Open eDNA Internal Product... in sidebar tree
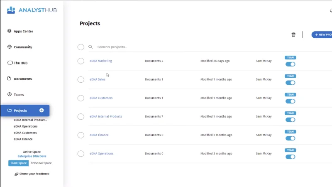The height and width of the screenshot is (187, 332). [30, 120]
